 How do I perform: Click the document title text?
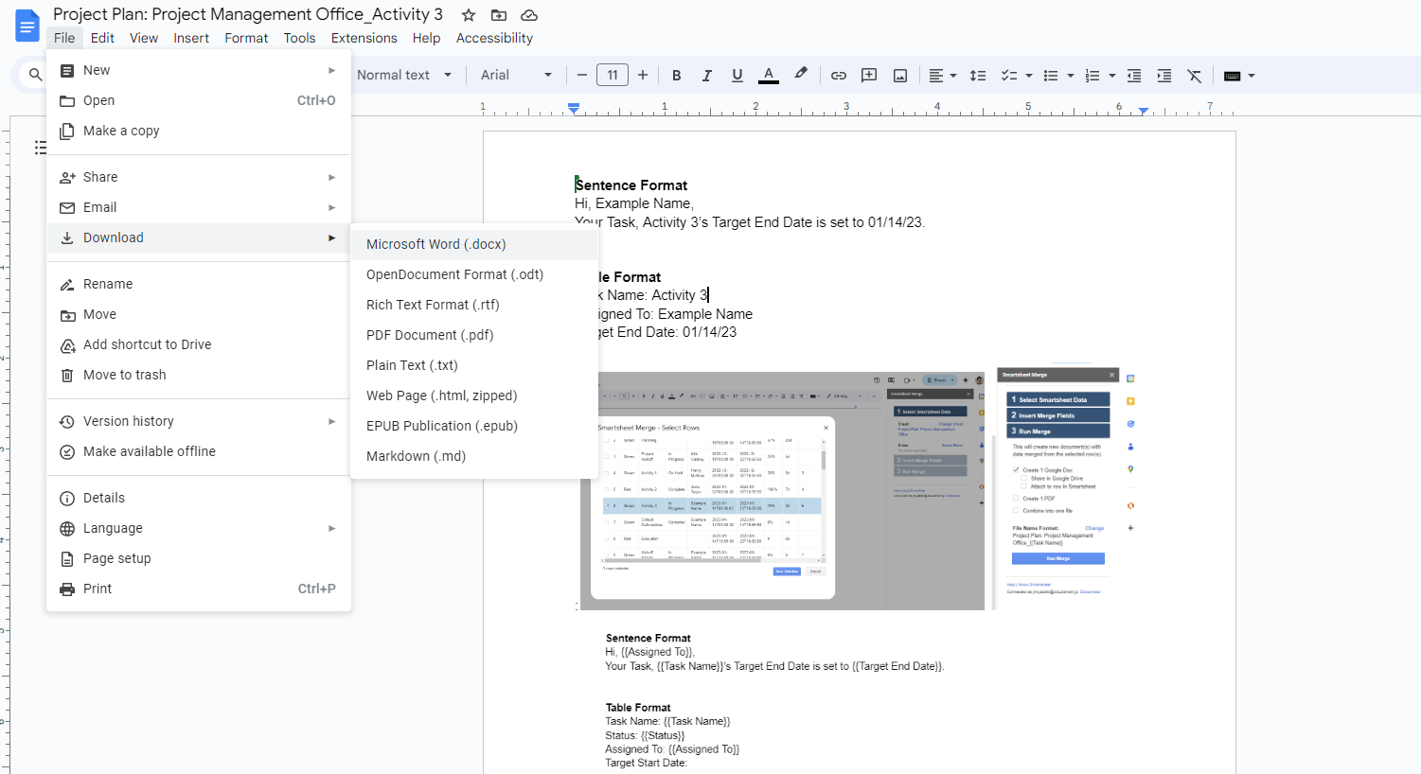[248, 14]
